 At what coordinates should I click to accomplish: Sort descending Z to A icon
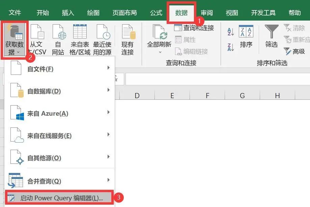[230, 47]
